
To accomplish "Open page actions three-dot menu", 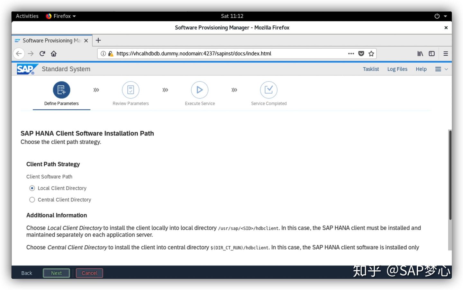I will point(351,53).
